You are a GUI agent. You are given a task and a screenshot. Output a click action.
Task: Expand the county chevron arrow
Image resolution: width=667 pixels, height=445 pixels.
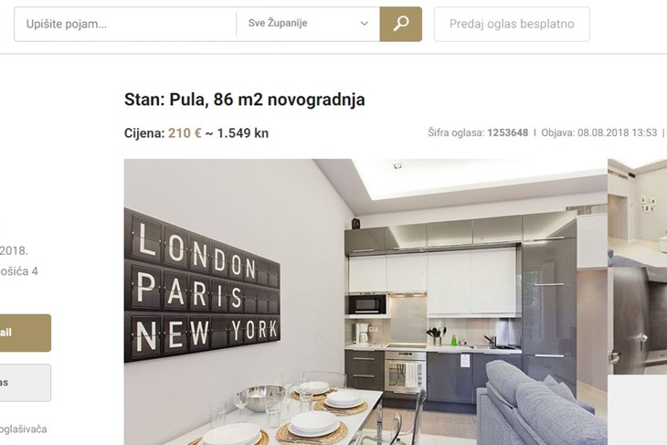(365, 24)
